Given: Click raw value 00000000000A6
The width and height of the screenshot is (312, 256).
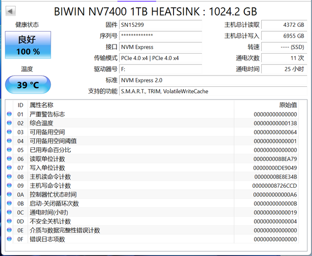Looking at the screenshot, I should pos(275,195).
